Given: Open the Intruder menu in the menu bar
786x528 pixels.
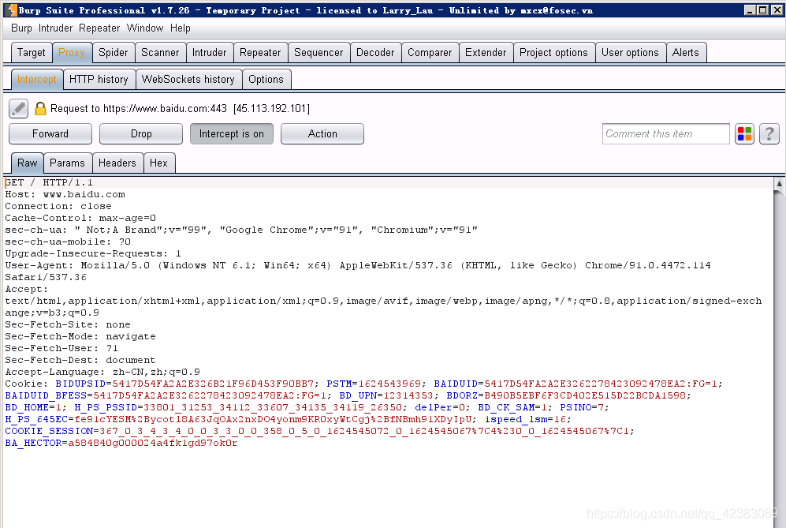Looking at the screenshot, I should (55, 28).
